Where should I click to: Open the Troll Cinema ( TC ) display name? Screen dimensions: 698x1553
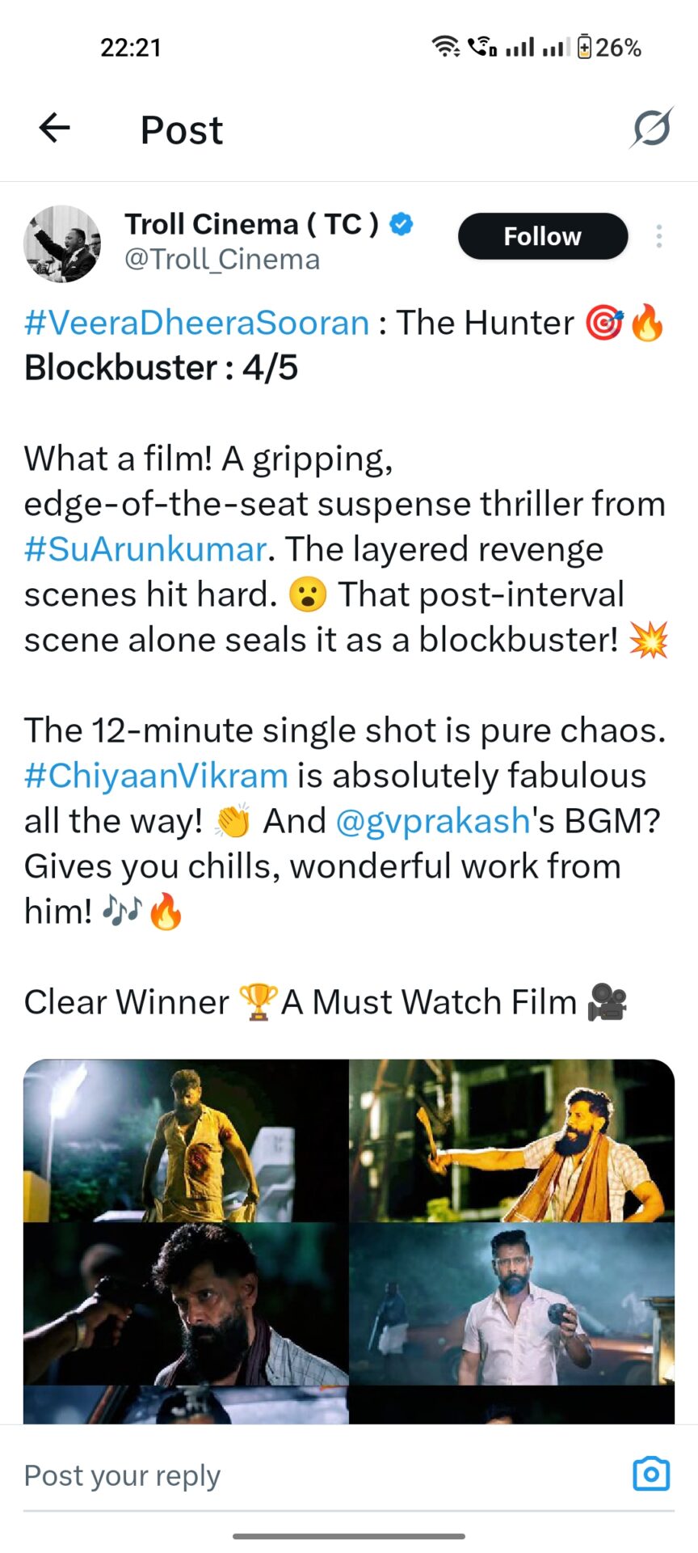251,224
